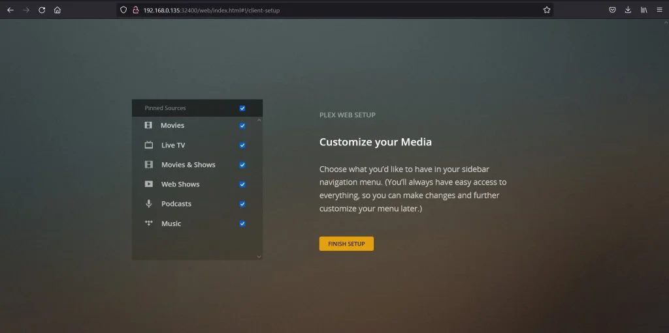Screen dimensions: 669x333
Task: Uncheck the Web Shows checkbox
Action: [x=242, y=184]
